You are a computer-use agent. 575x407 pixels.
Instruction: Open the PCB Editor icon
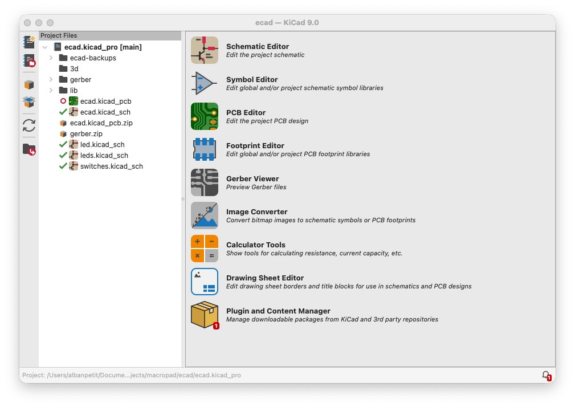204,117
